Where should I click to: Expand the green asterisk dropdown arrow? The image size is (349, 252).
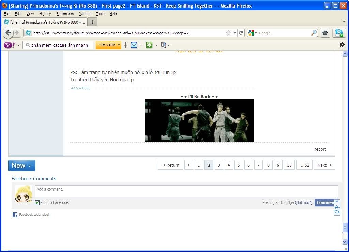[156, 45]
